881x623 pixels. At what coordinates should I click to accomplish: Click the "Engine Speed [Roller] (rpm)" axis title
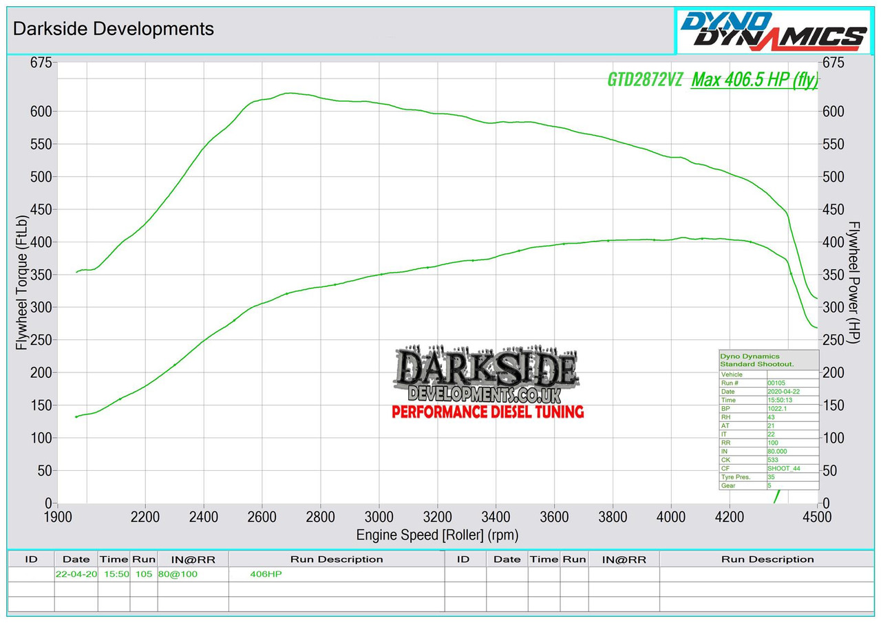pyautogui.click(x=437, y=535)
